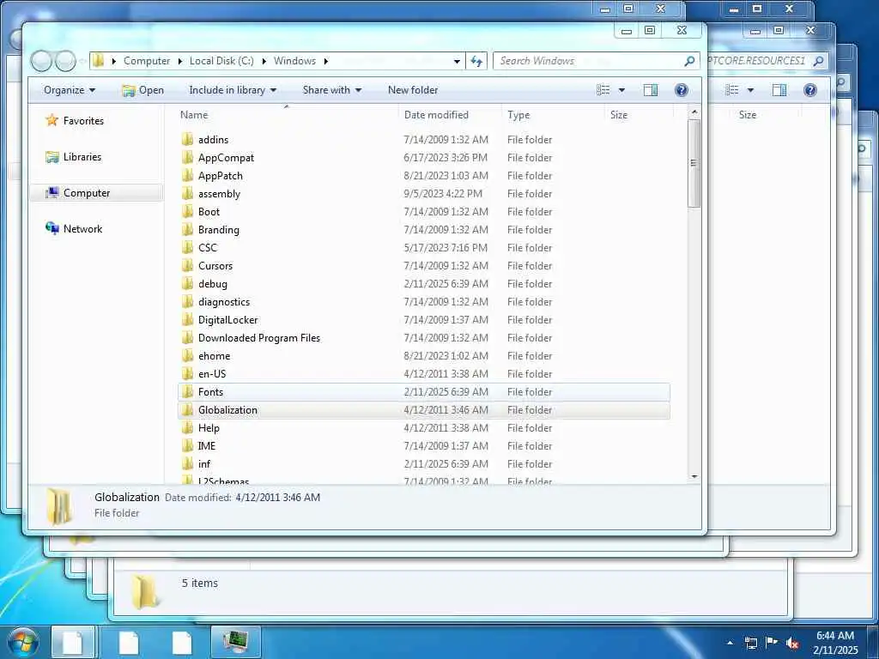Click the Help icon in rear window
Screen dimensions: 879x659
(810, 89)
